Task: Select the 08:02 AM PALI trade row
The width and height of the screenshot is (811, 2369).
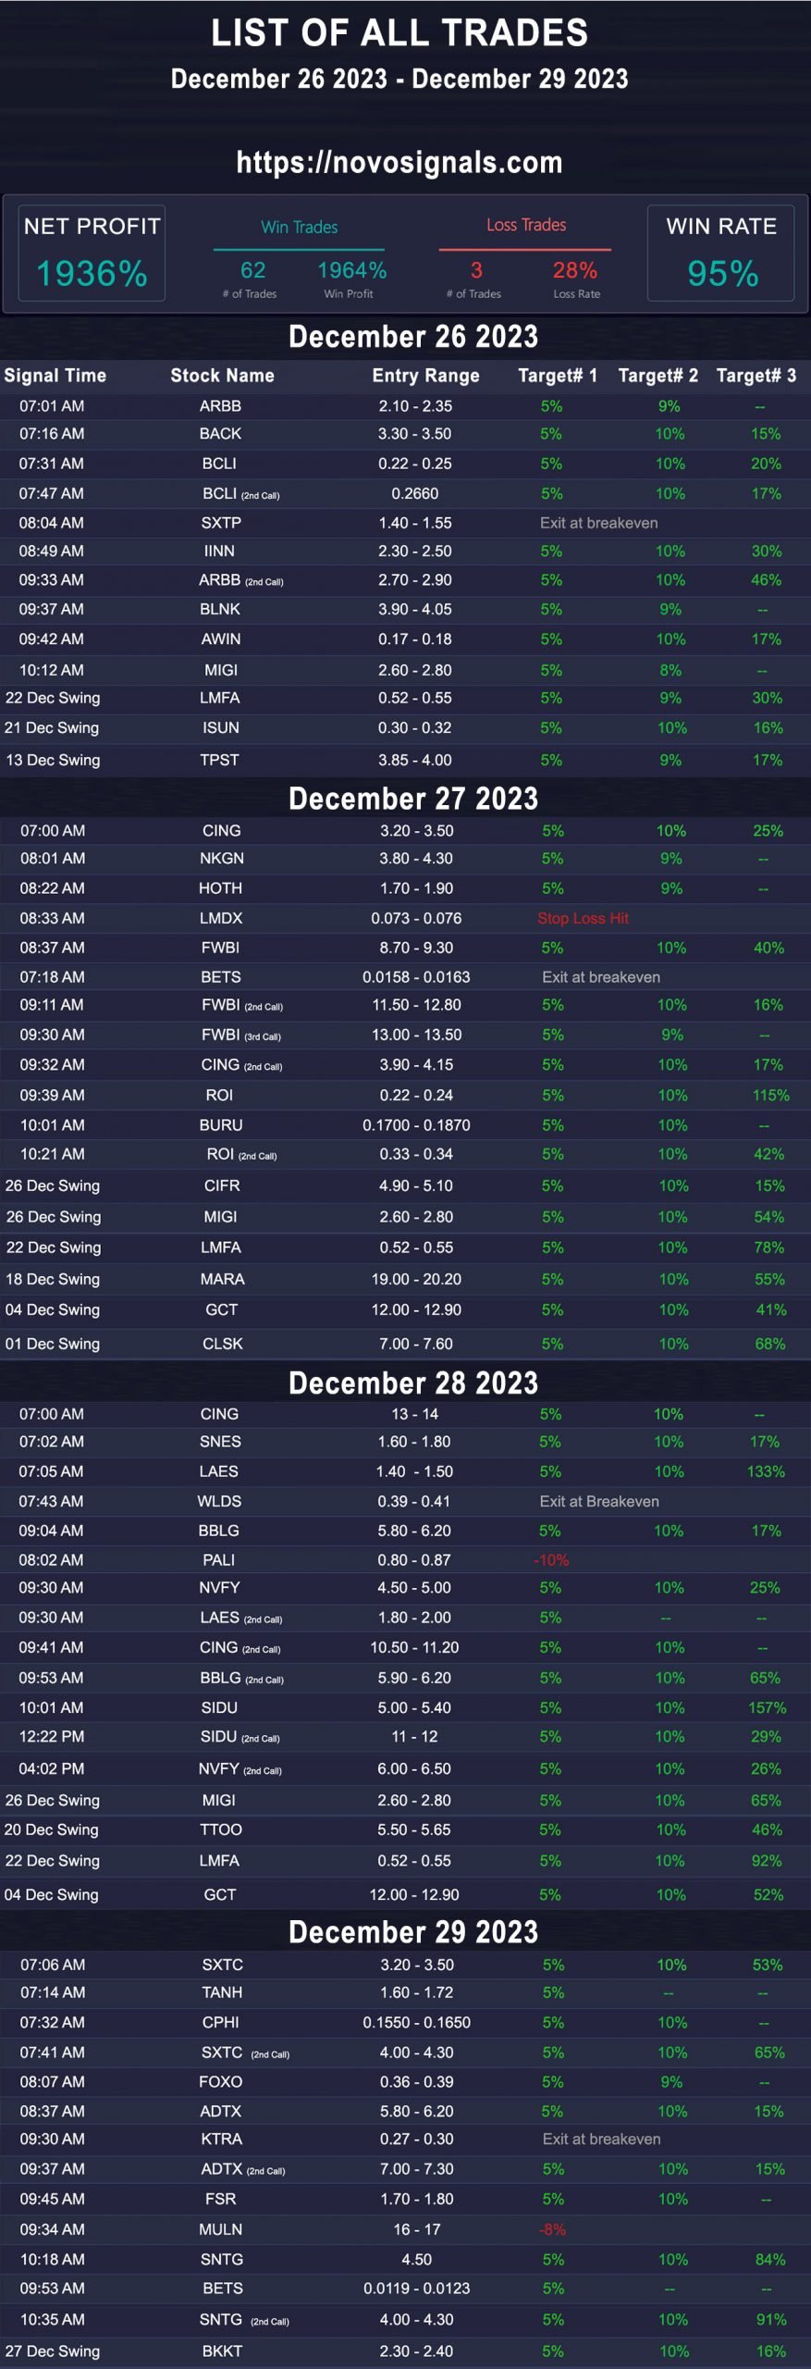Action: click(x=405, y=1560)
